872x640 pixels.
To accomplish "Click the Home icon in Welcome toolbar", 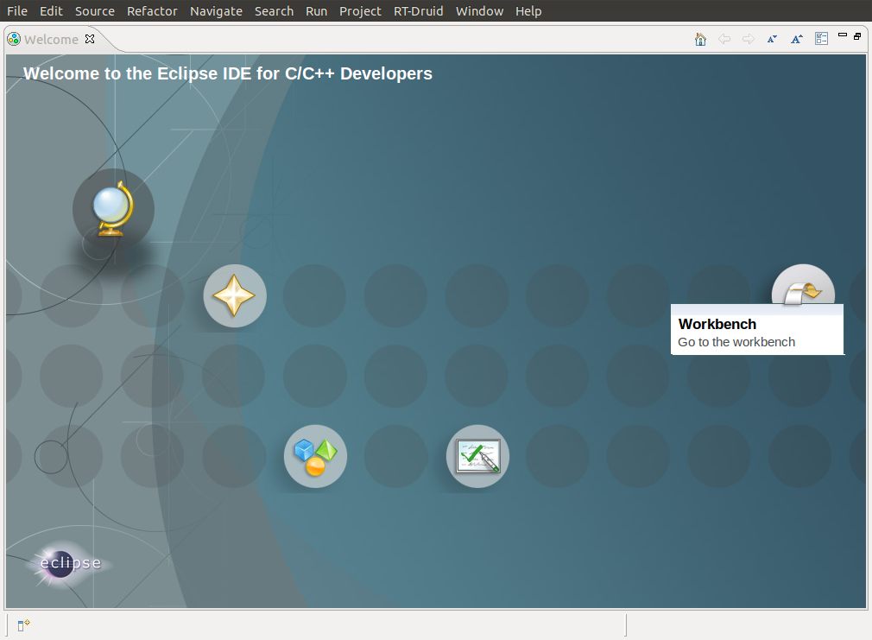I will point(701,39).
